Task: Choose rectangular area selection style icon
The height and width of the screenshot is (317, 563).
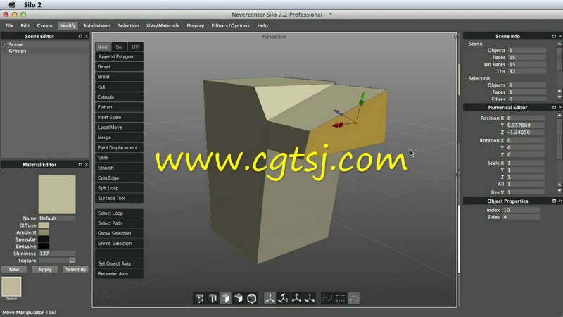Action: click(341, 298)
